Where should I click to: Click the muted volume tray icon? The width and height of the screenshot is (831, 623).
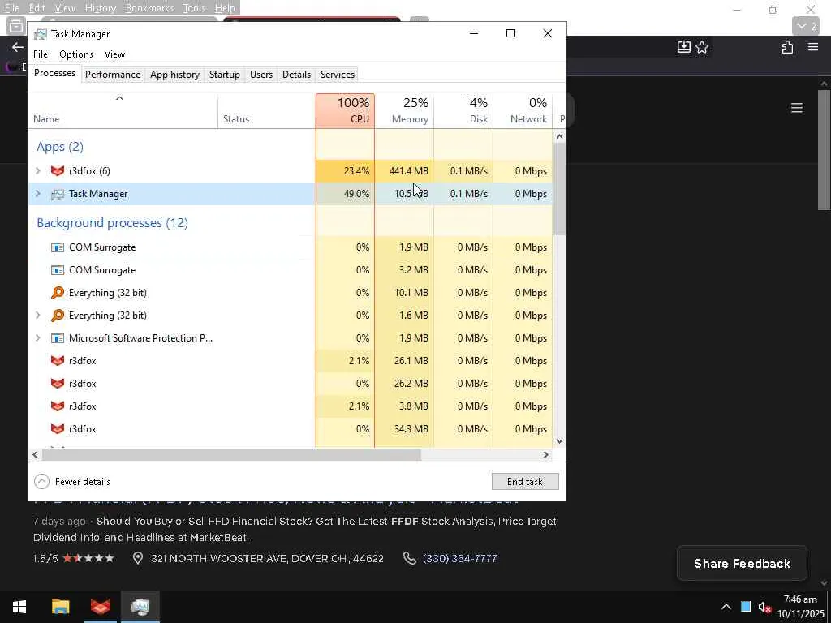[764, 607]
